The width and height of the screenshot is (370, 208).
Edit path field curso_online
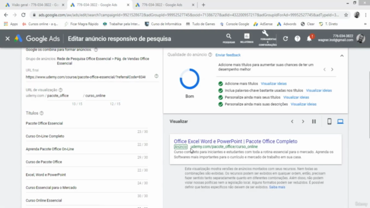click(x=103, y=96)
